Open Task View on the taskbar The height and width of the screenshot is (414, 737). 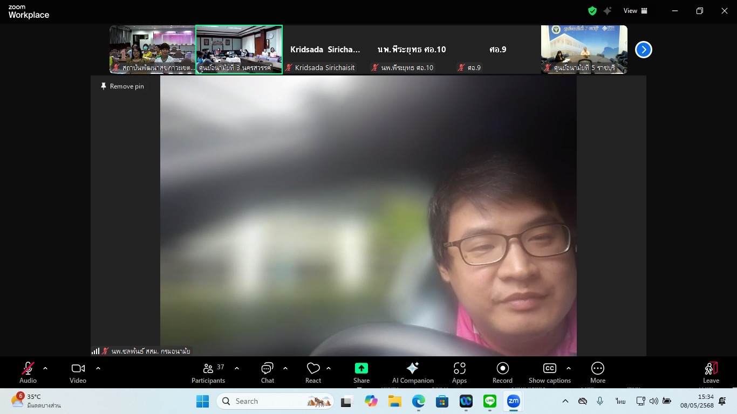346,401
